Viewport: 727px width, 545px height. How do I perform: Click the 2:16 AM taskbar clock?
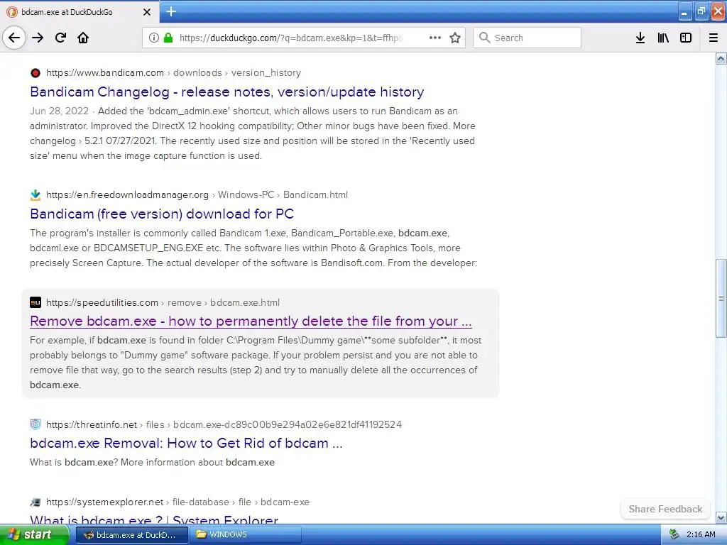(x=701, y=535)
